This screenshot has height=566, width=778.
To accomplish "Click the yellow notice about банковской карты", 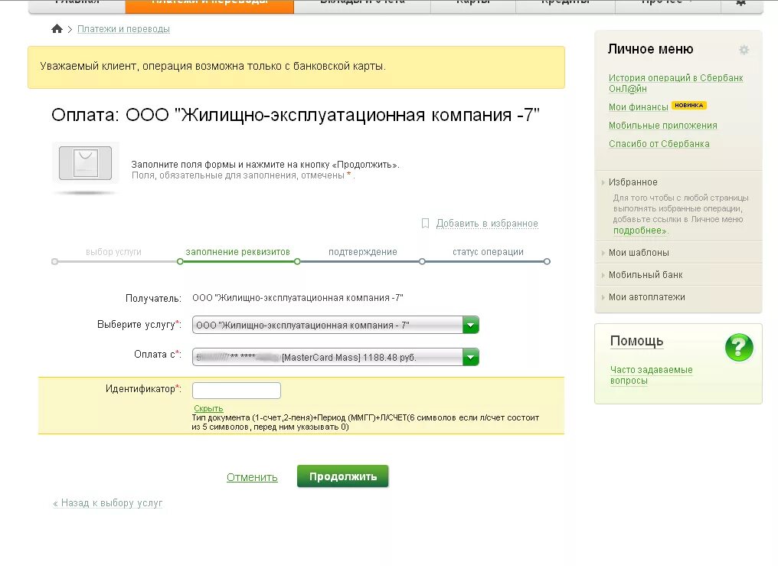I will tap(296, 67).
